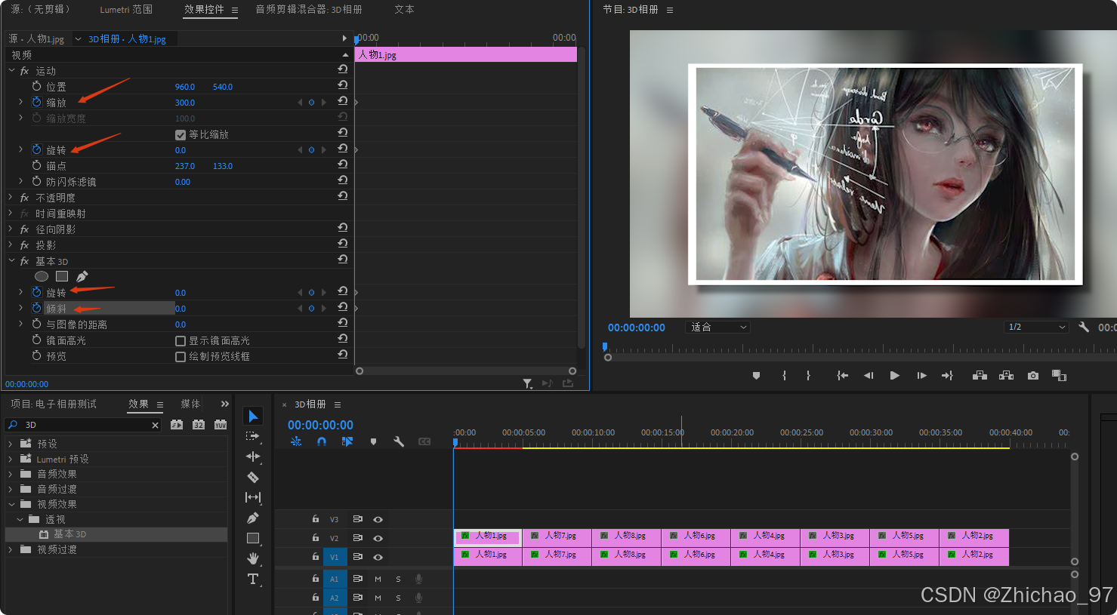
Task: Select 人物7.jpg clip on V2 track
Action: tap(557, 537)
